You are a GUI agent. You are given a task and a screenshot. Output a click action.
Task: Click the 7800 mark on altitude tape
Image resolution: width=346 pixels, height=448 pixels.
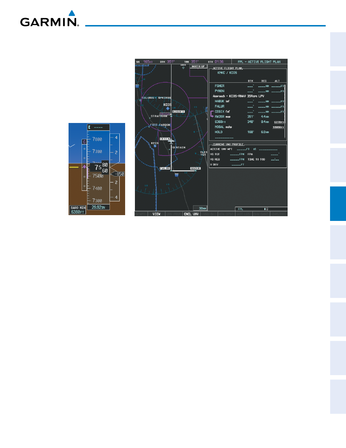point(97,139)
